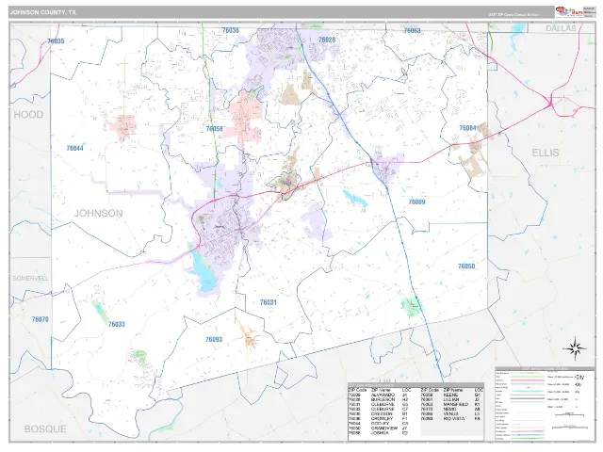Image resolution: width=603 pixels, height=452 pixels.
Task: Click GRANDVIEW in the ZIP index table
Action: point(384,428)
